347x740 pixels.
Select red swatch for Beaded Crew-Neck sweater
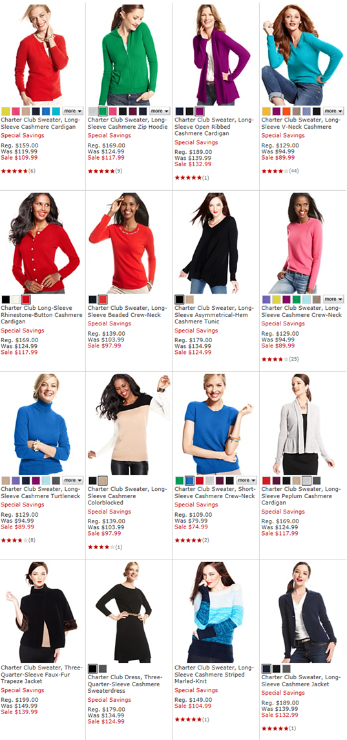103,299
